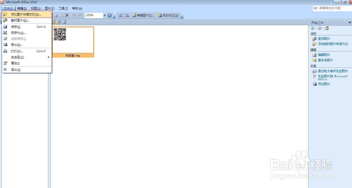Open the 视图(V) menu
This screenshot has height=188, width=352.
36,8
